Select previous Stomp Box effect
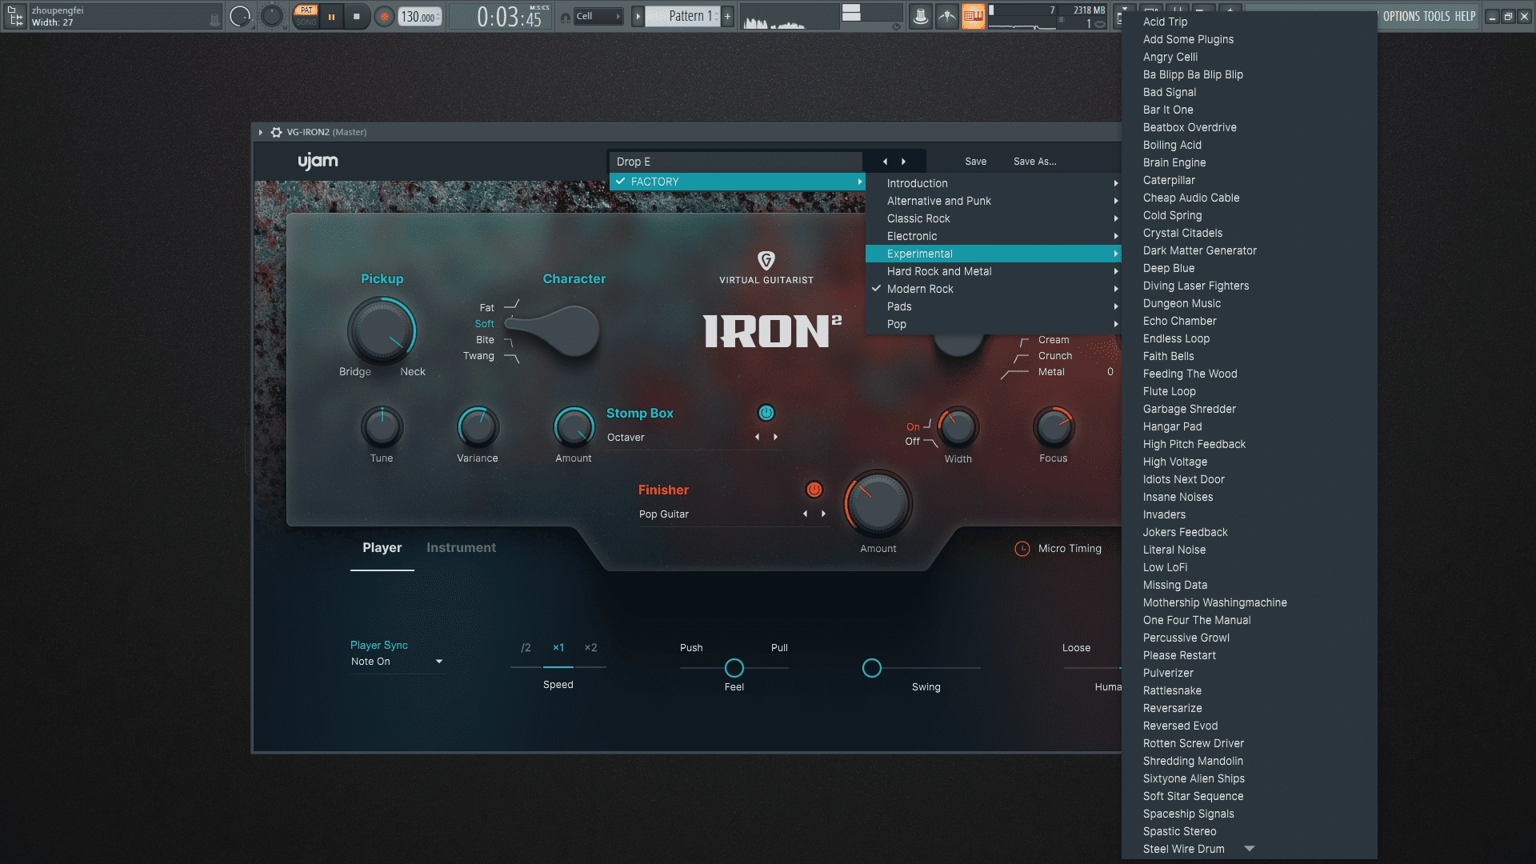Viewport: 1536px width, 864px height. tap(757, 437)
